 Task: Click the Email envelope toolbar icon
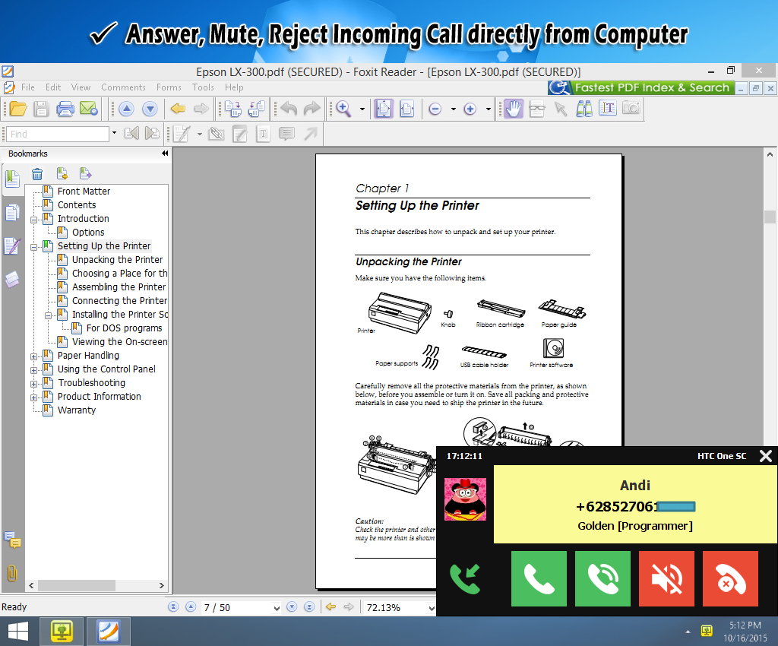(88, 109)
